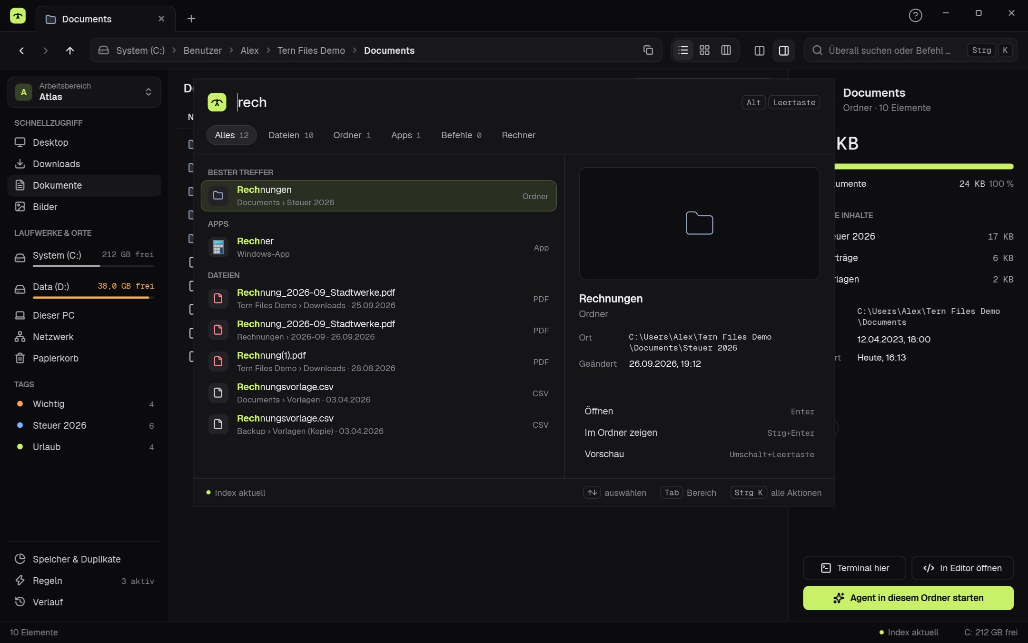Navigate up one folder level
Viewport: 1028px width, 643px height.
pyautogui.click(x=70, y=50)
